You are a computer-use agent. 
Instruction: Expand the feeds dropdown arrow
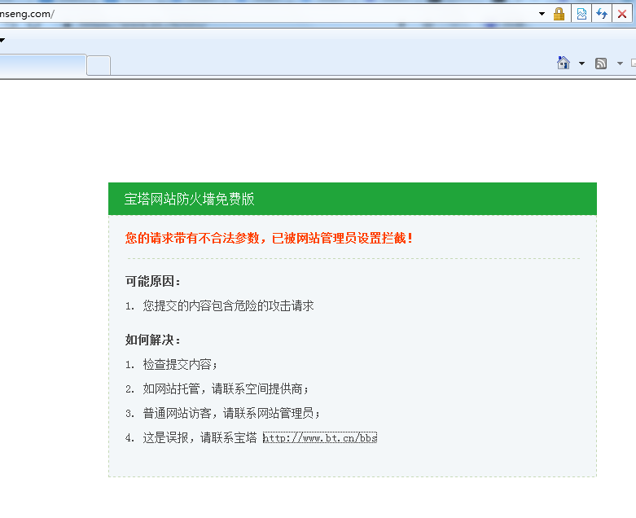tap(620, 64)
